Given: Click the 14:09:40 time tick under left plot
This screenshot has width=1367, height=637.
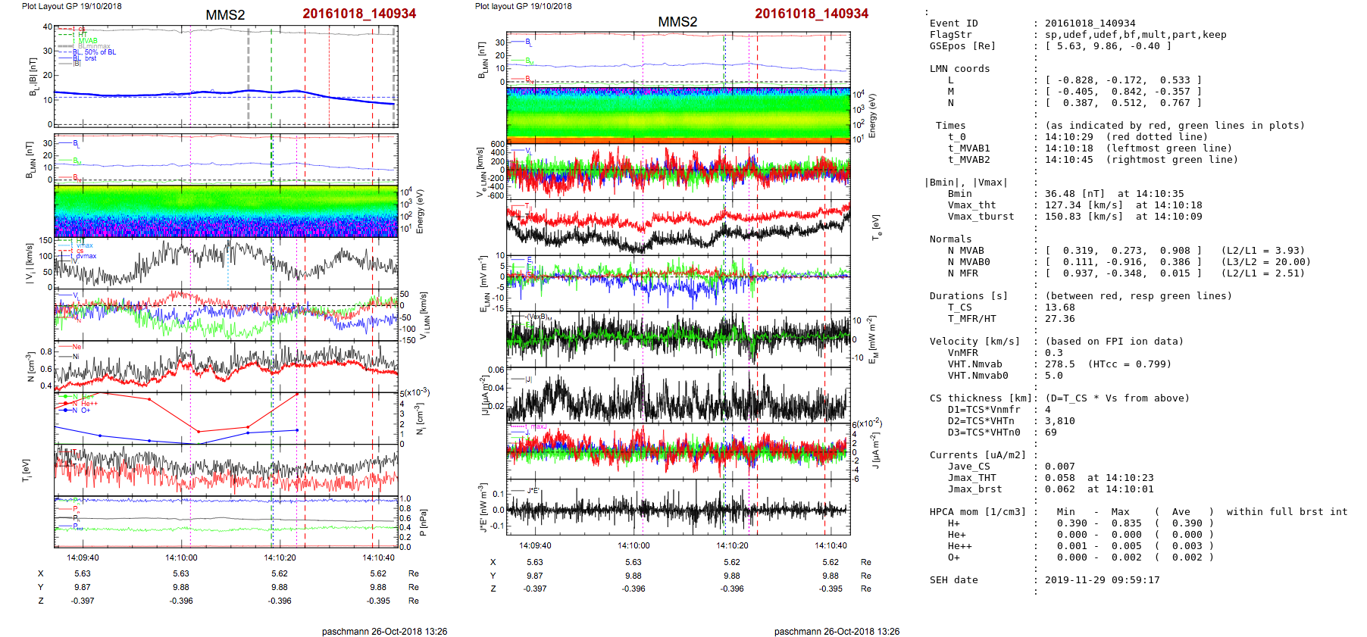Looking at the screenshot, I should pos(83,558).
